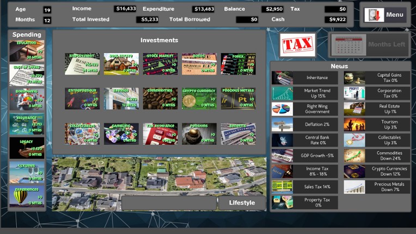
Task: Open the Pensions investment tile
Action: pos(199,133)
